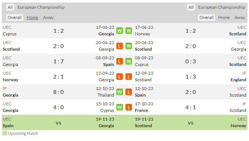Click the L badge for Scotland vs England

tap(129, 77)
